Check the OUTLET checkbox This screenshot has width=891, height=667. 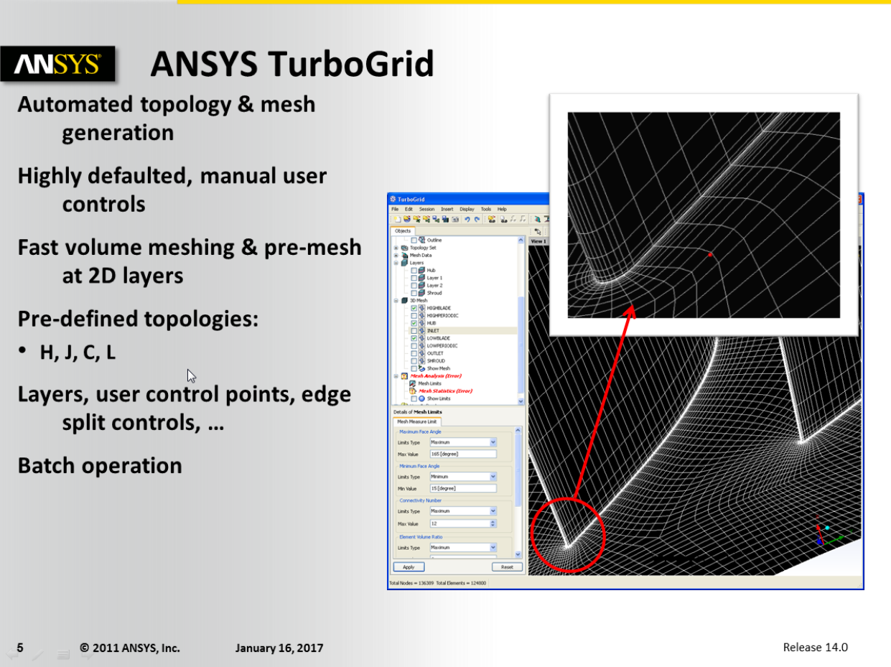(414, 353)
